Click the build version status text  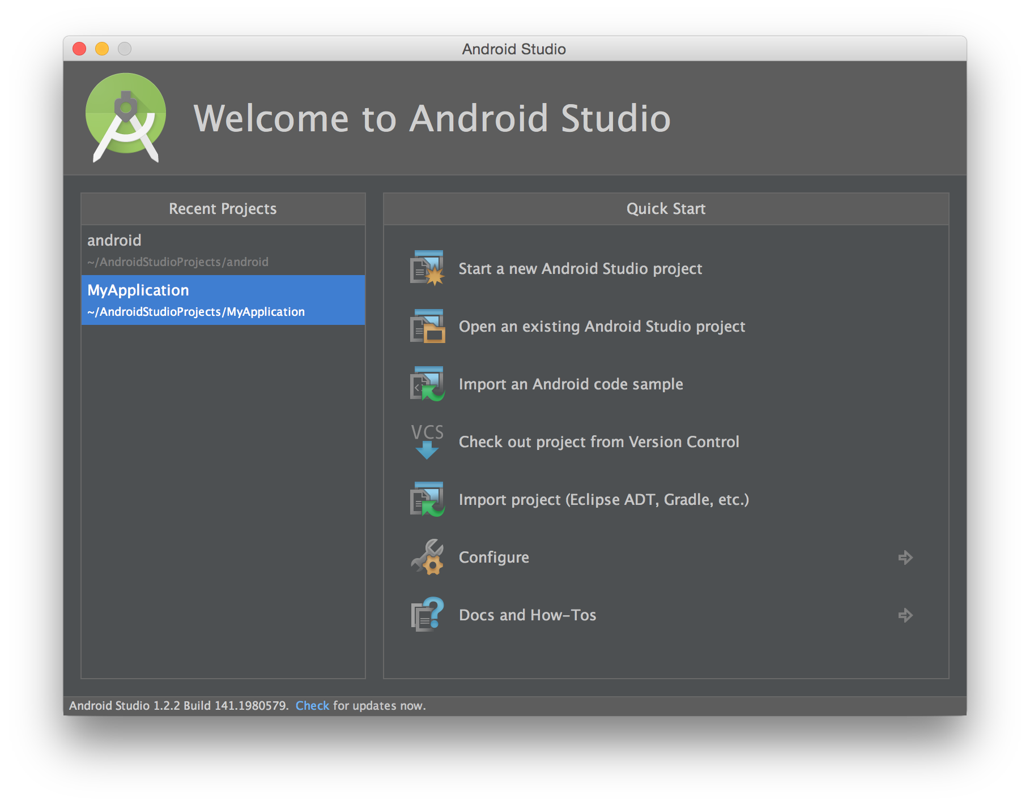pos(178,706)
